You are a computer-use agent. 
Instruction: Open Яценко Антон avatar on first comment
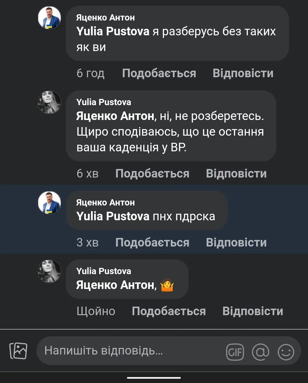(49, 18)
